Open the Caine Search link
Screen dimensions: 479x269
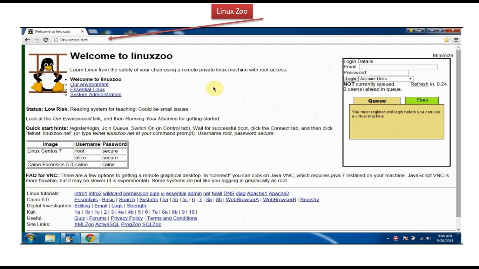(x=127, y=200)
